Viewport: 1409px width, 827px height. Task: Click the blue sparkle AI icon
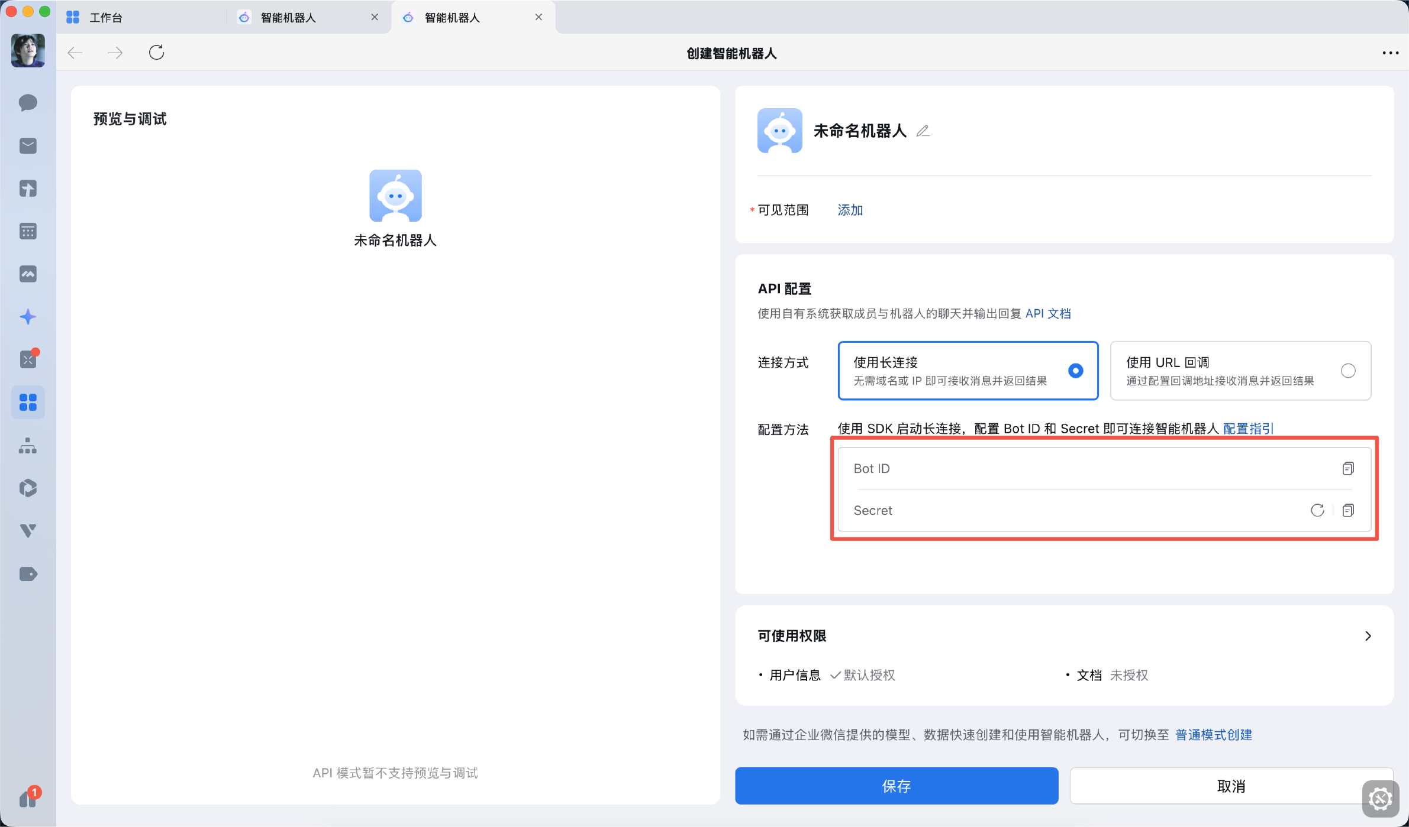[28, 317]
